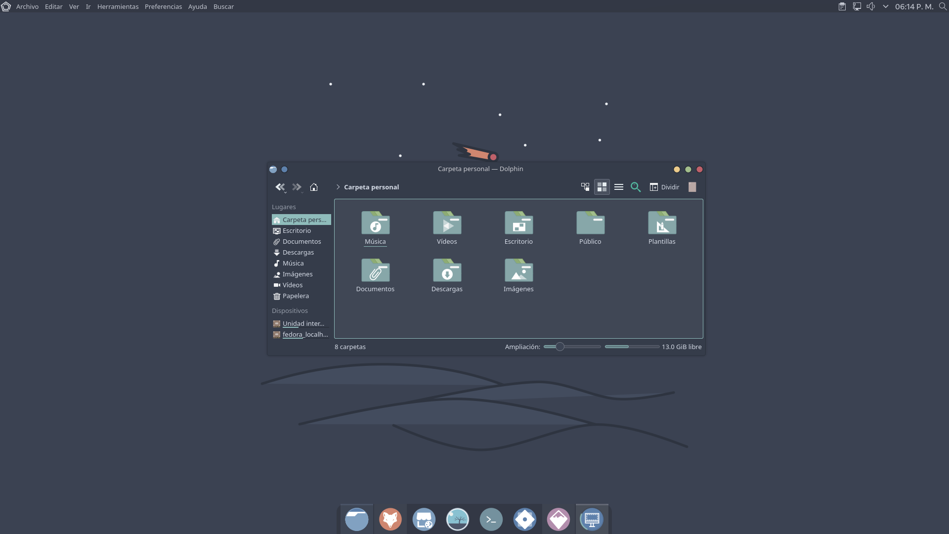Open the network connections tray icon

pyautogui.click(x=857, y=6)
